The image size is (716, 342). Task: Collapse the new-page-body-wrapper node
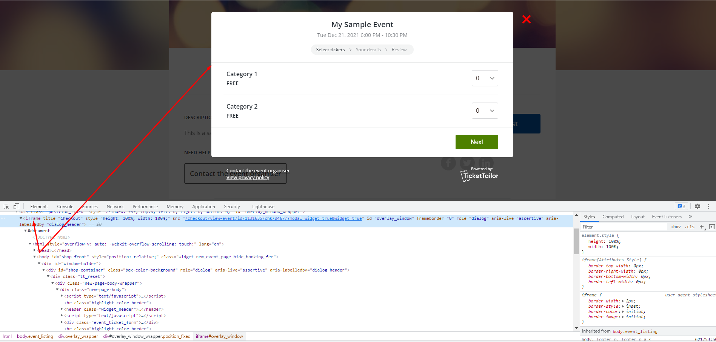[52, 283]
